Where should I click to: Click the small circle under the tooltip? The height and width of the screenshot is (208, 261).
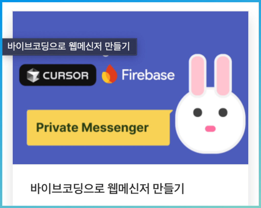(x=106, y=56)
